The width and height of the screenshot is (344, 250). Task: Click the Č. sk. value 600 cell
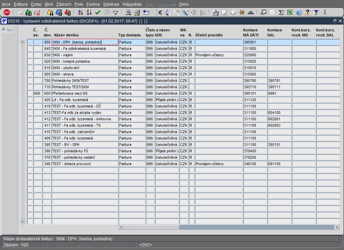pos(38,93)
